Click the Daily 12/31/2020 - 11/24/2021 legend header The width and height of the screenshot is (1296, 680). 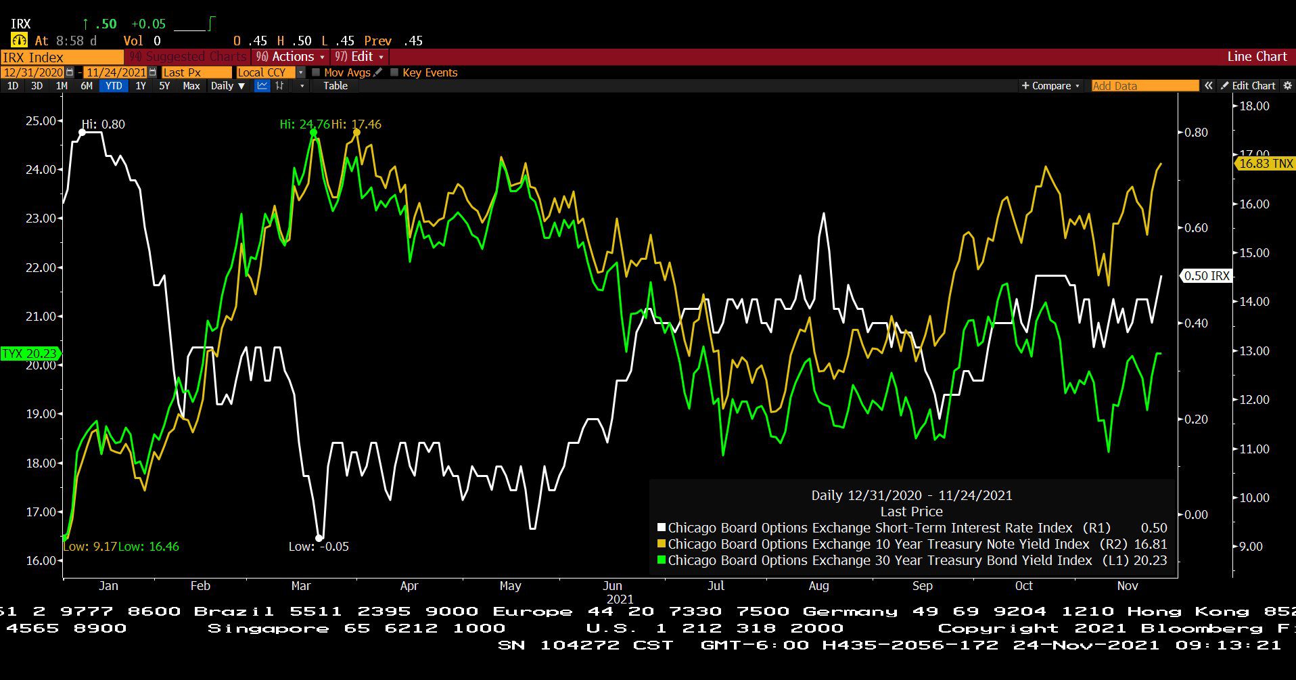tap(912, 495)
